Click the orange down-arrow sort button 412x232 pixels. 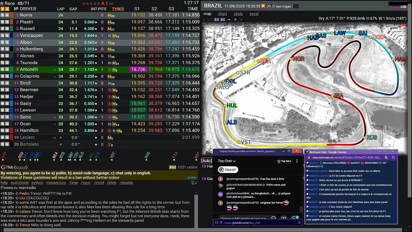2,9
